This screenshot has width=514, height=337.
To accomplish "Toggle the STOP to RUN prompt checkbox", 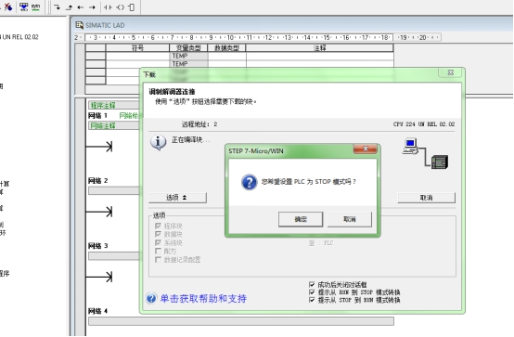I will coord(312,300).
